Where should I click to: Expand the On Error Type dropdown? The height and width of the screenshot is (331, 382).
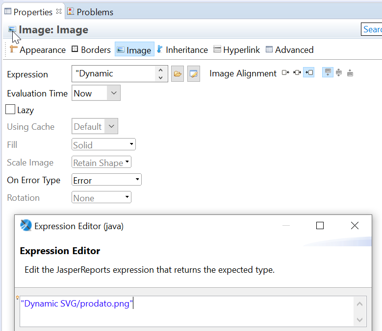coord(106,180)
